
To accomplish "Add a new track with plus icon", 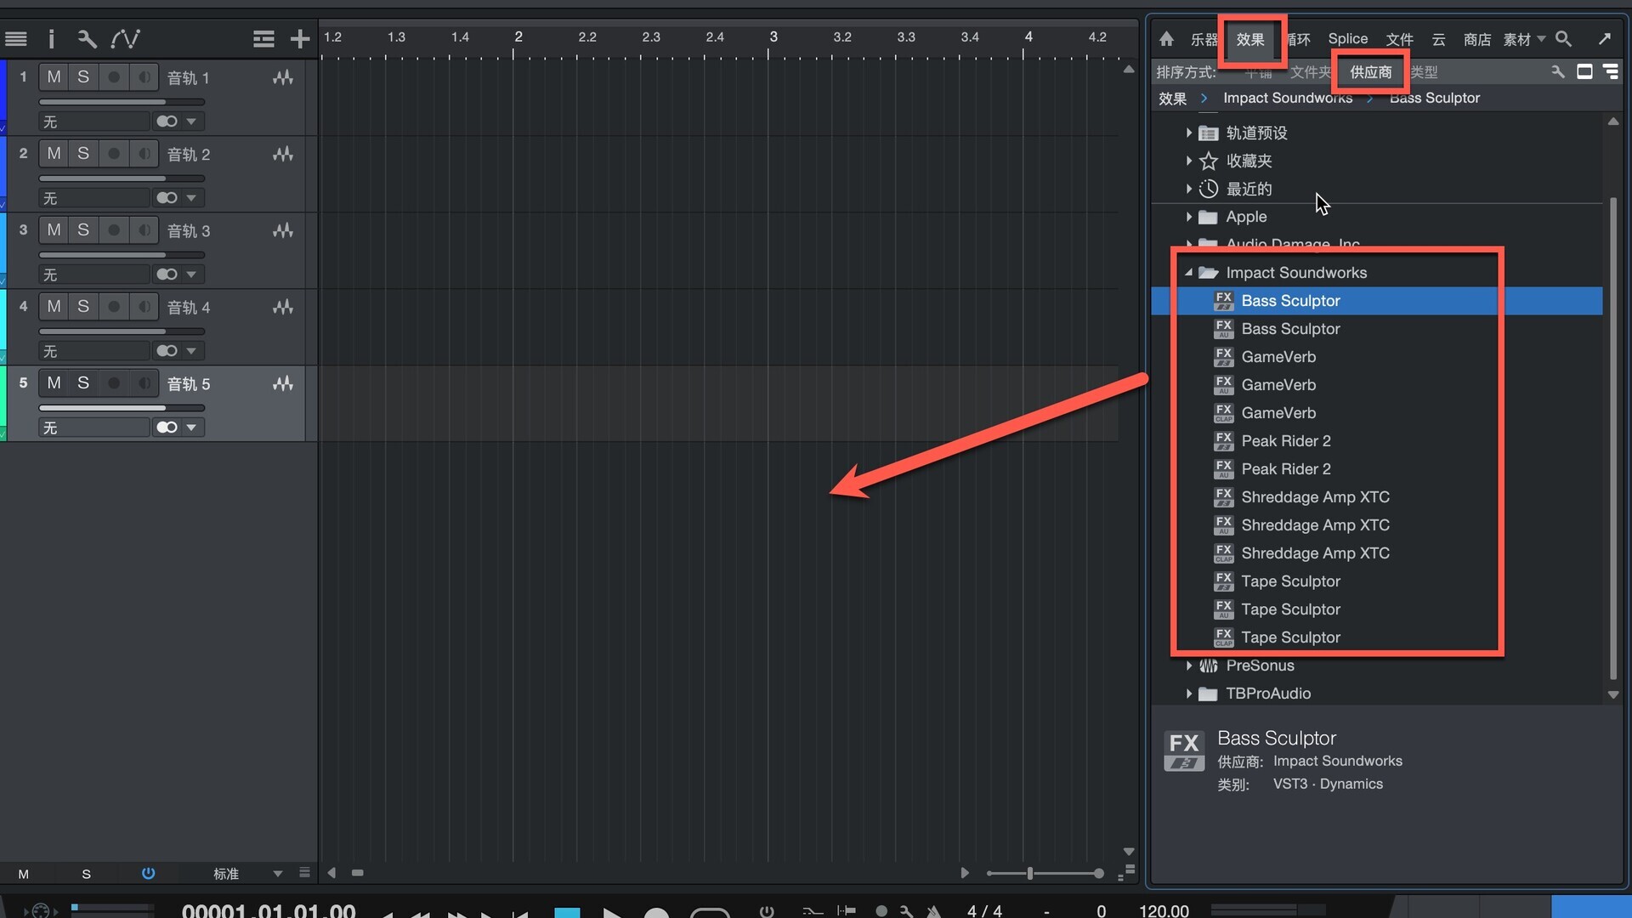I will pos(299,39).
